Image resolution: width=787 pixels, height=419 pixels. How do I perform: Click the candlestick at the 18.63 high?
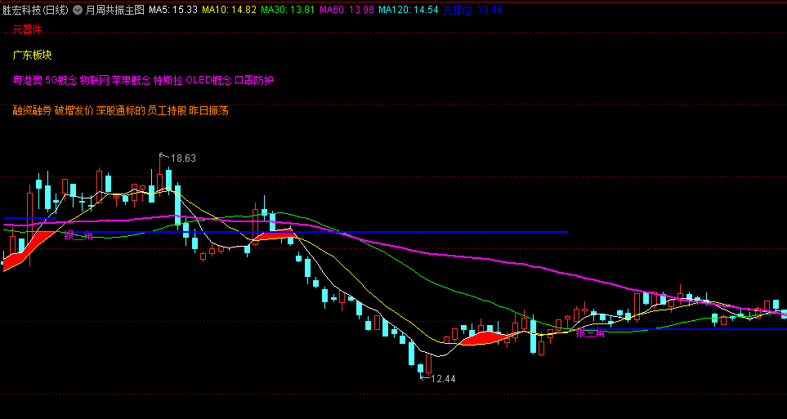[x=160, y=175]
